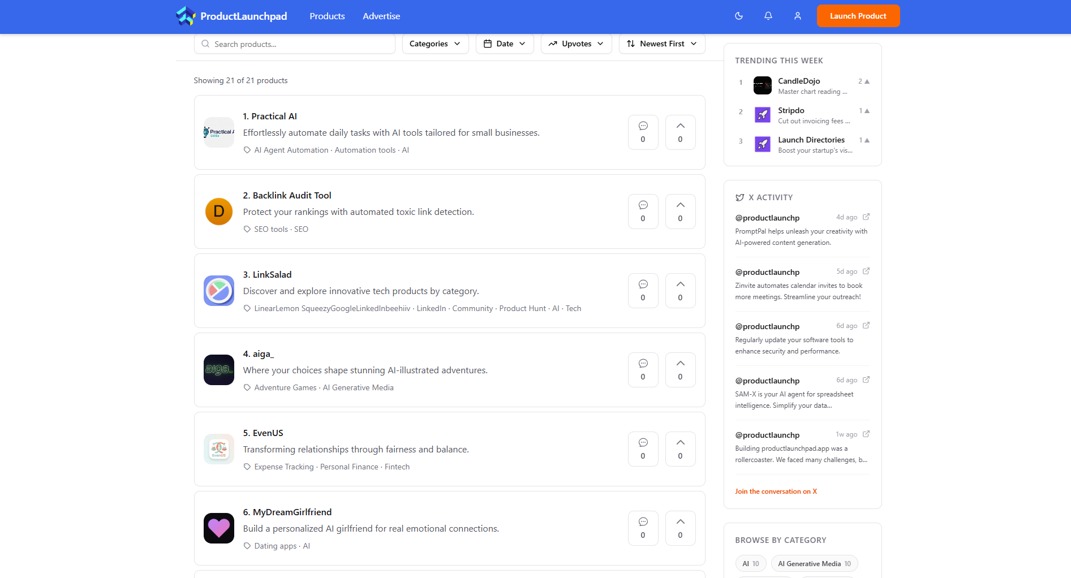
Task: Open comments for aiga_ product
Action: pyautogui.click(x=643, y=370)
